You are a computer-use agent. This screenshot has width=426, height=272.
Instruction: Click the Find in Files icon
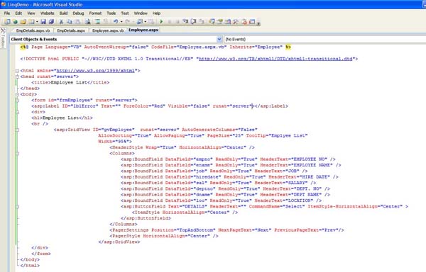pos(87,22)
